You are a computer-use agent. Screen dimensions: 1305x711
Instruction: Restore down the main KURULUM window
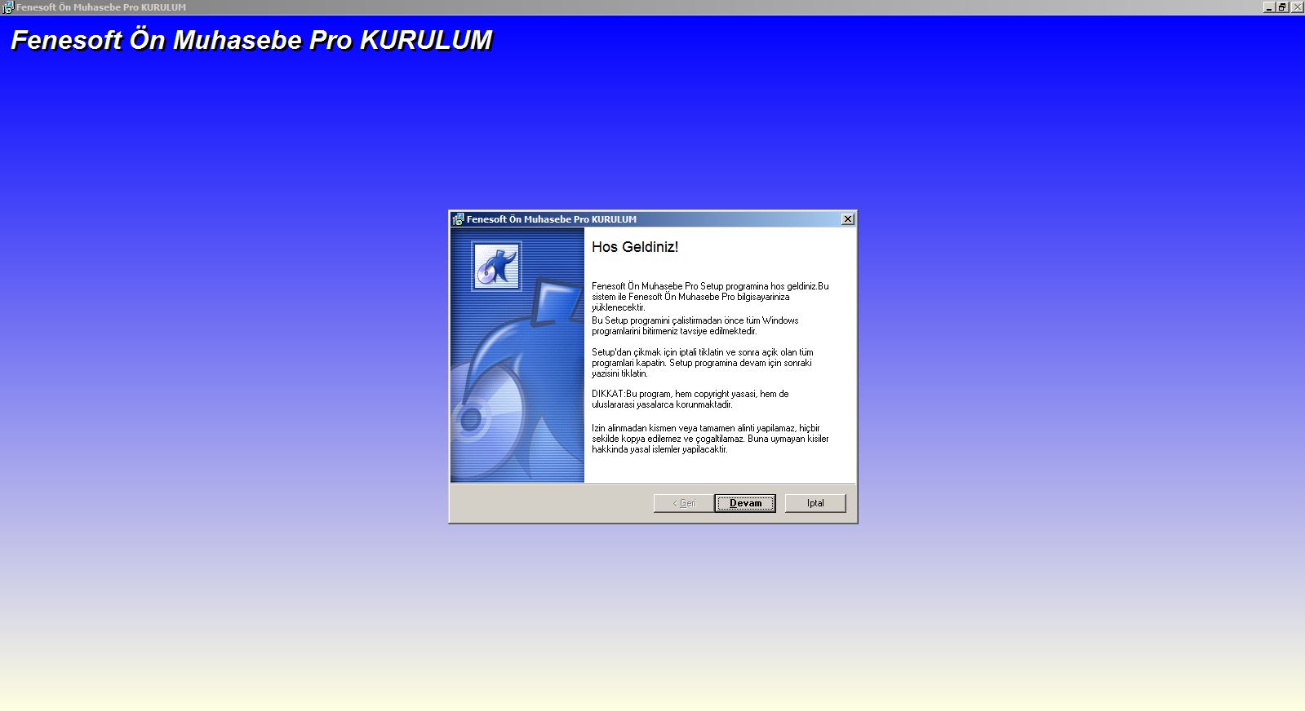pos(1282,7)
